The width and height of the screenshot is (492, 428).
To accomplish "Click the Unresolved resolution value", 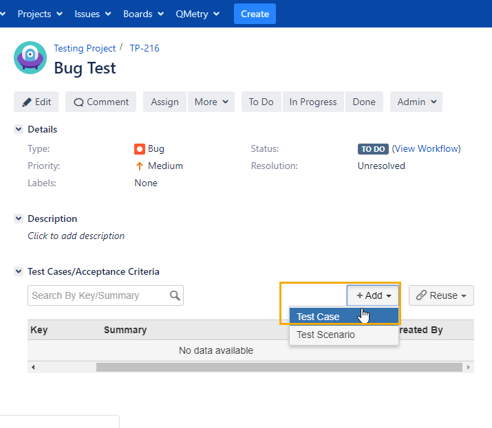I will pos(381,166).
